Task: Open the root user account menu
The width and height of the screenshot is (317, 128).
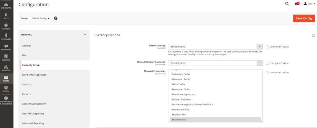Action: coord(309,4)
